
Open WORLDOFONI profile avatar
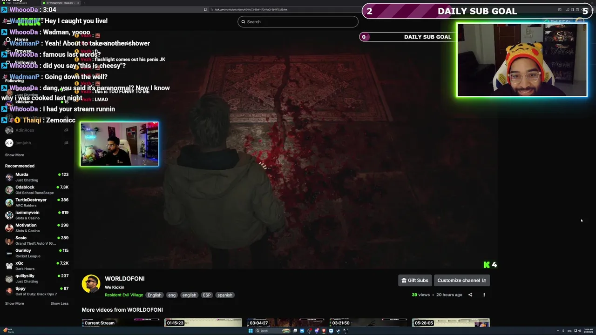[x=91, y=284]
